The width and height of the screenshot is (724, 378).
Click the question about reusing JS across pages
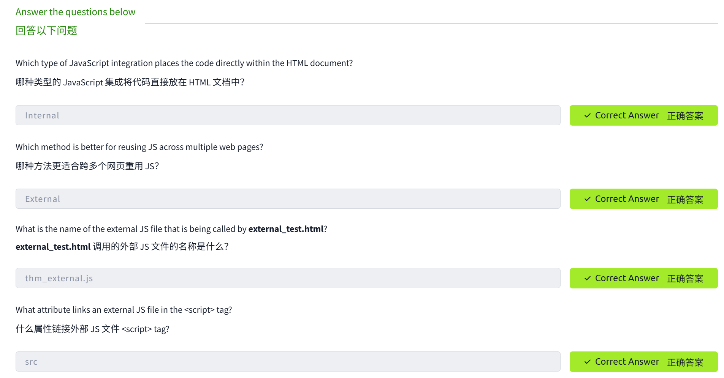click(139, 147)
